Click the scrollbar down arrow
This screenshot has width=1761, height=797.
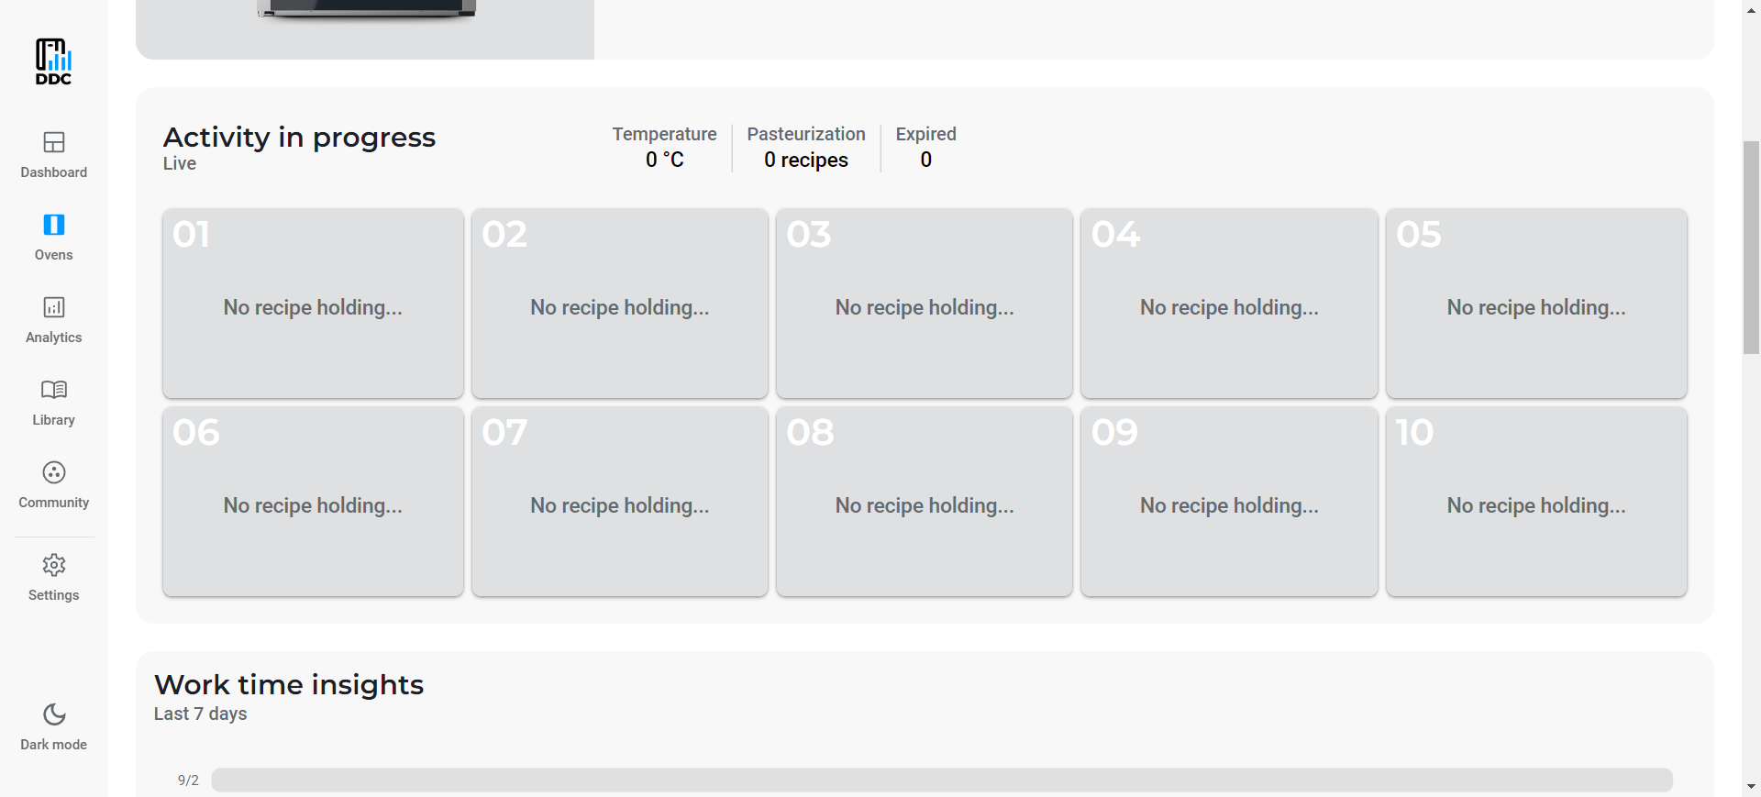coord(1751,787)
